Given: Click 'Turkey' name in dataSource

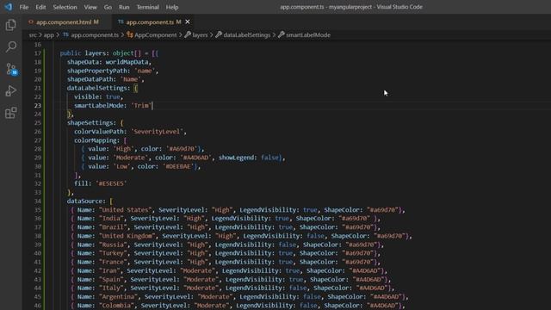Looking at the screenshot, I should point(113,253).
